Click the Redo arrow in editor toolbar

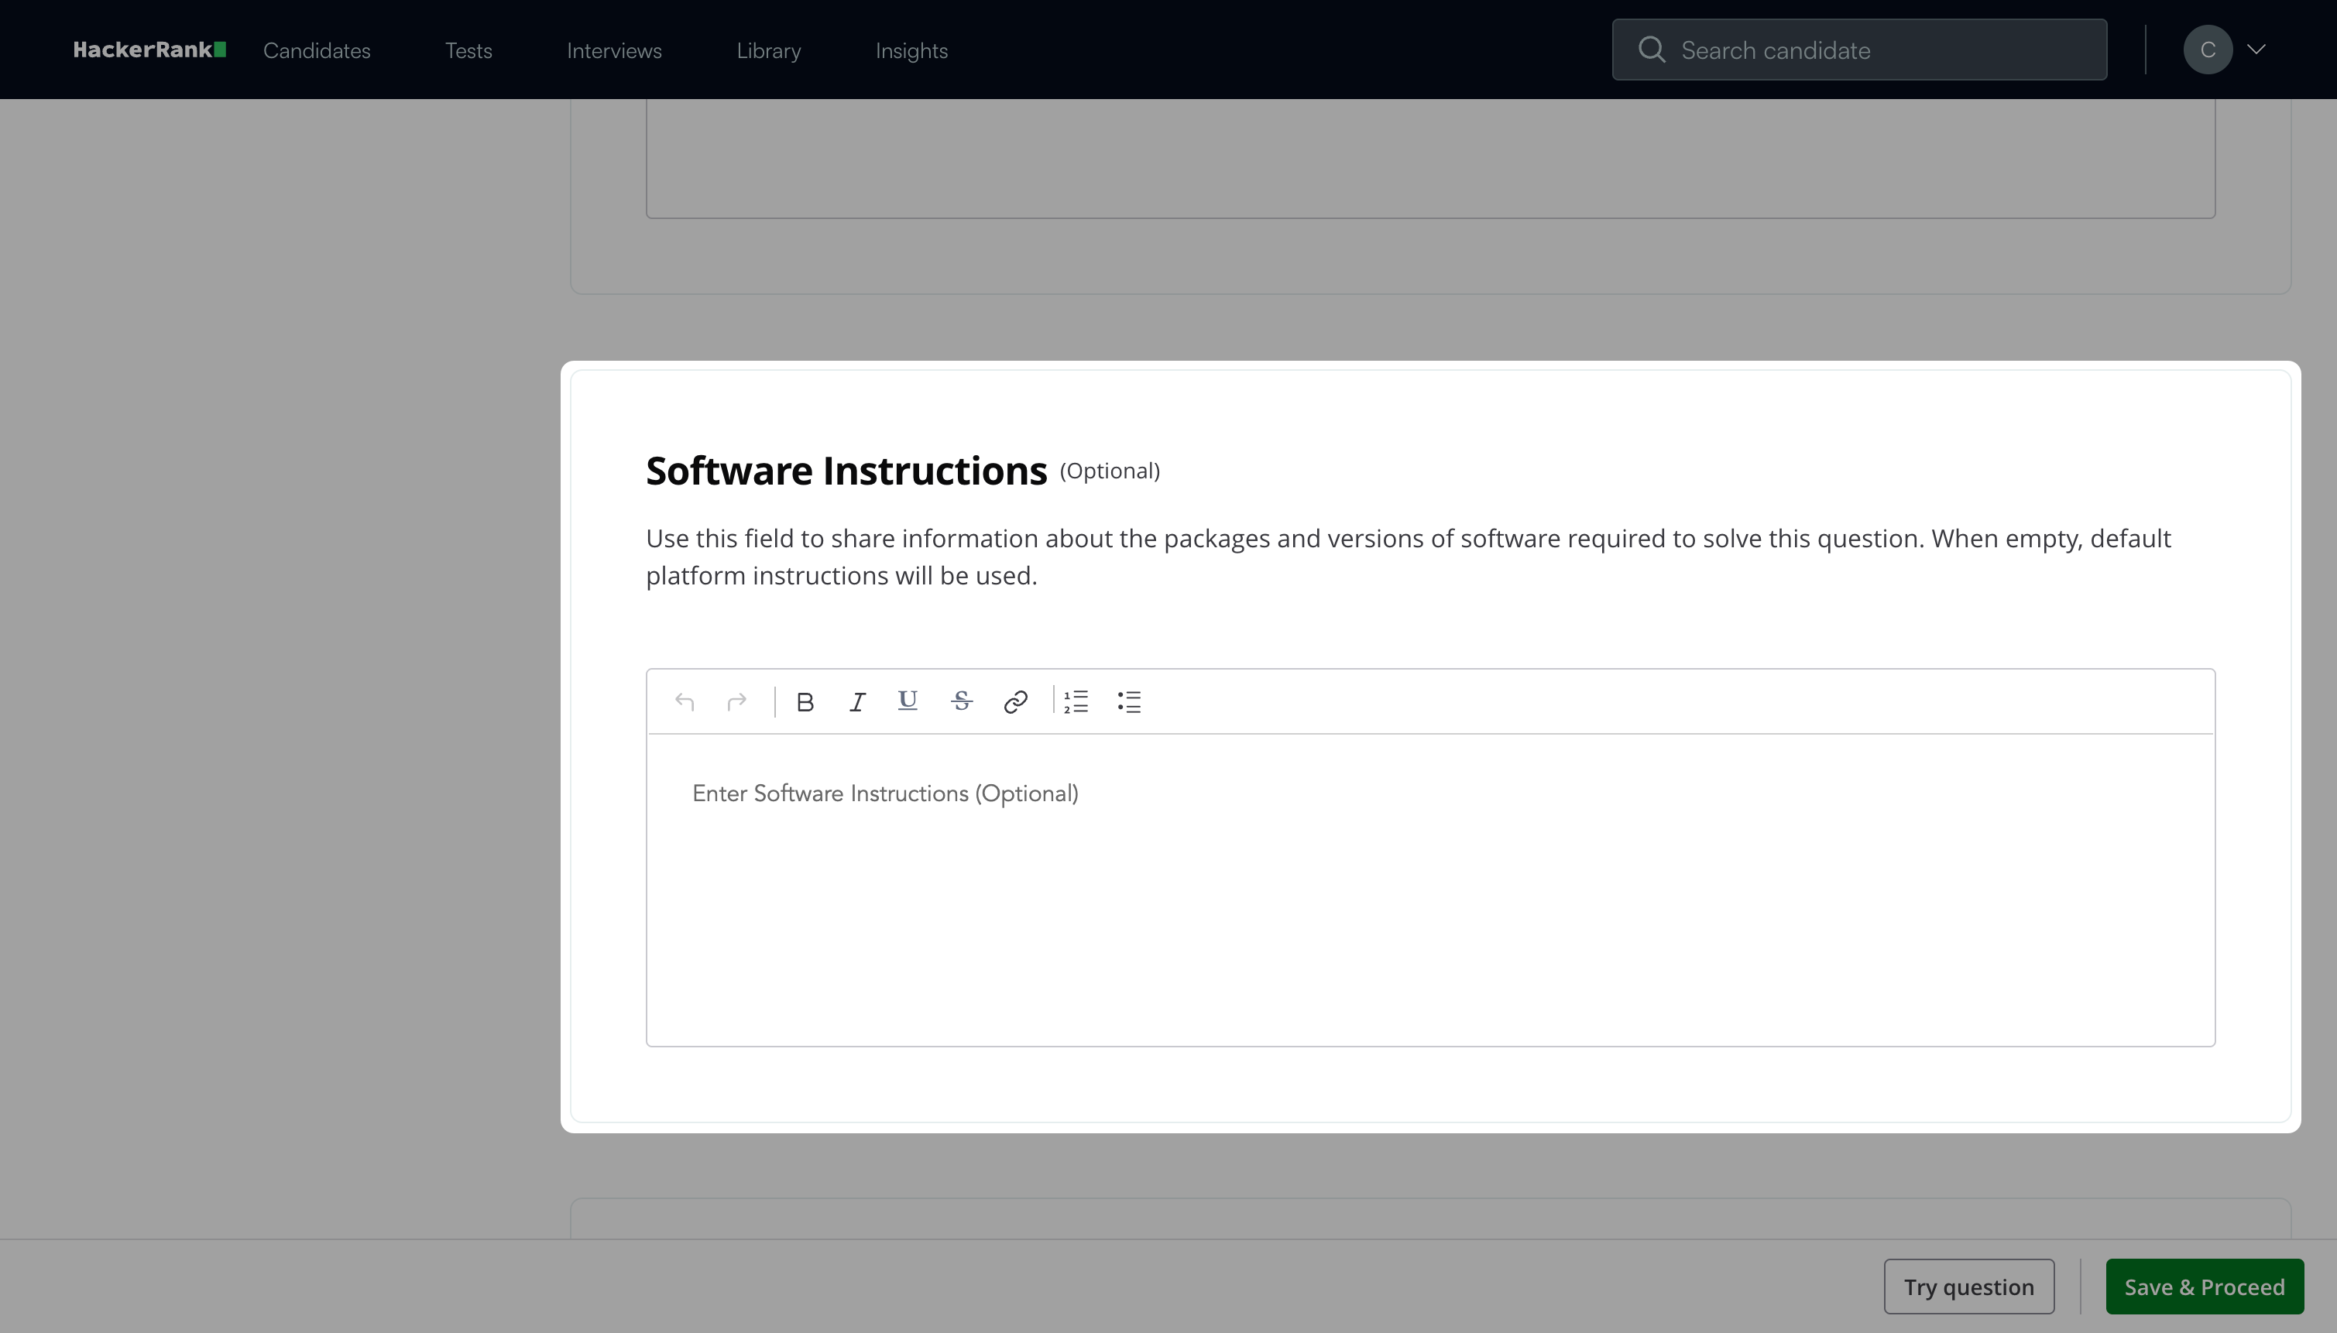click(x=736, y=702)
